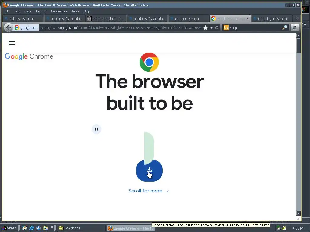Screen dimensions: 310x232
Task: Go back with the Firefox back arrow
Action: point(8,27)
